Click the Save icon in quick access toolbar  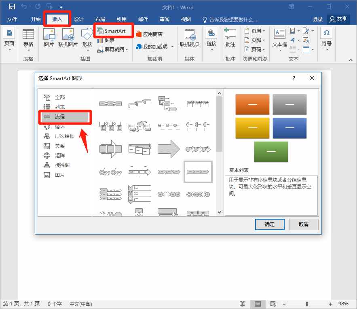click(x=12, y=6)
